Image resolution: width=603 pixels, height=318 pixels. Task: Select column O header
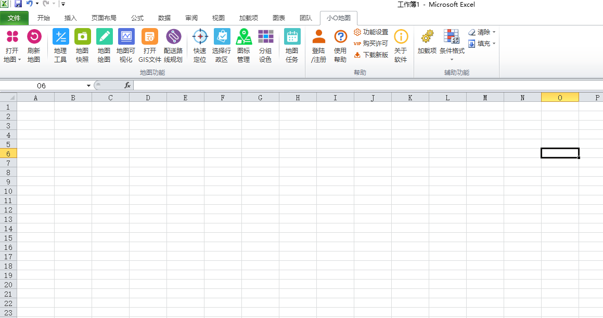[560, 98]
